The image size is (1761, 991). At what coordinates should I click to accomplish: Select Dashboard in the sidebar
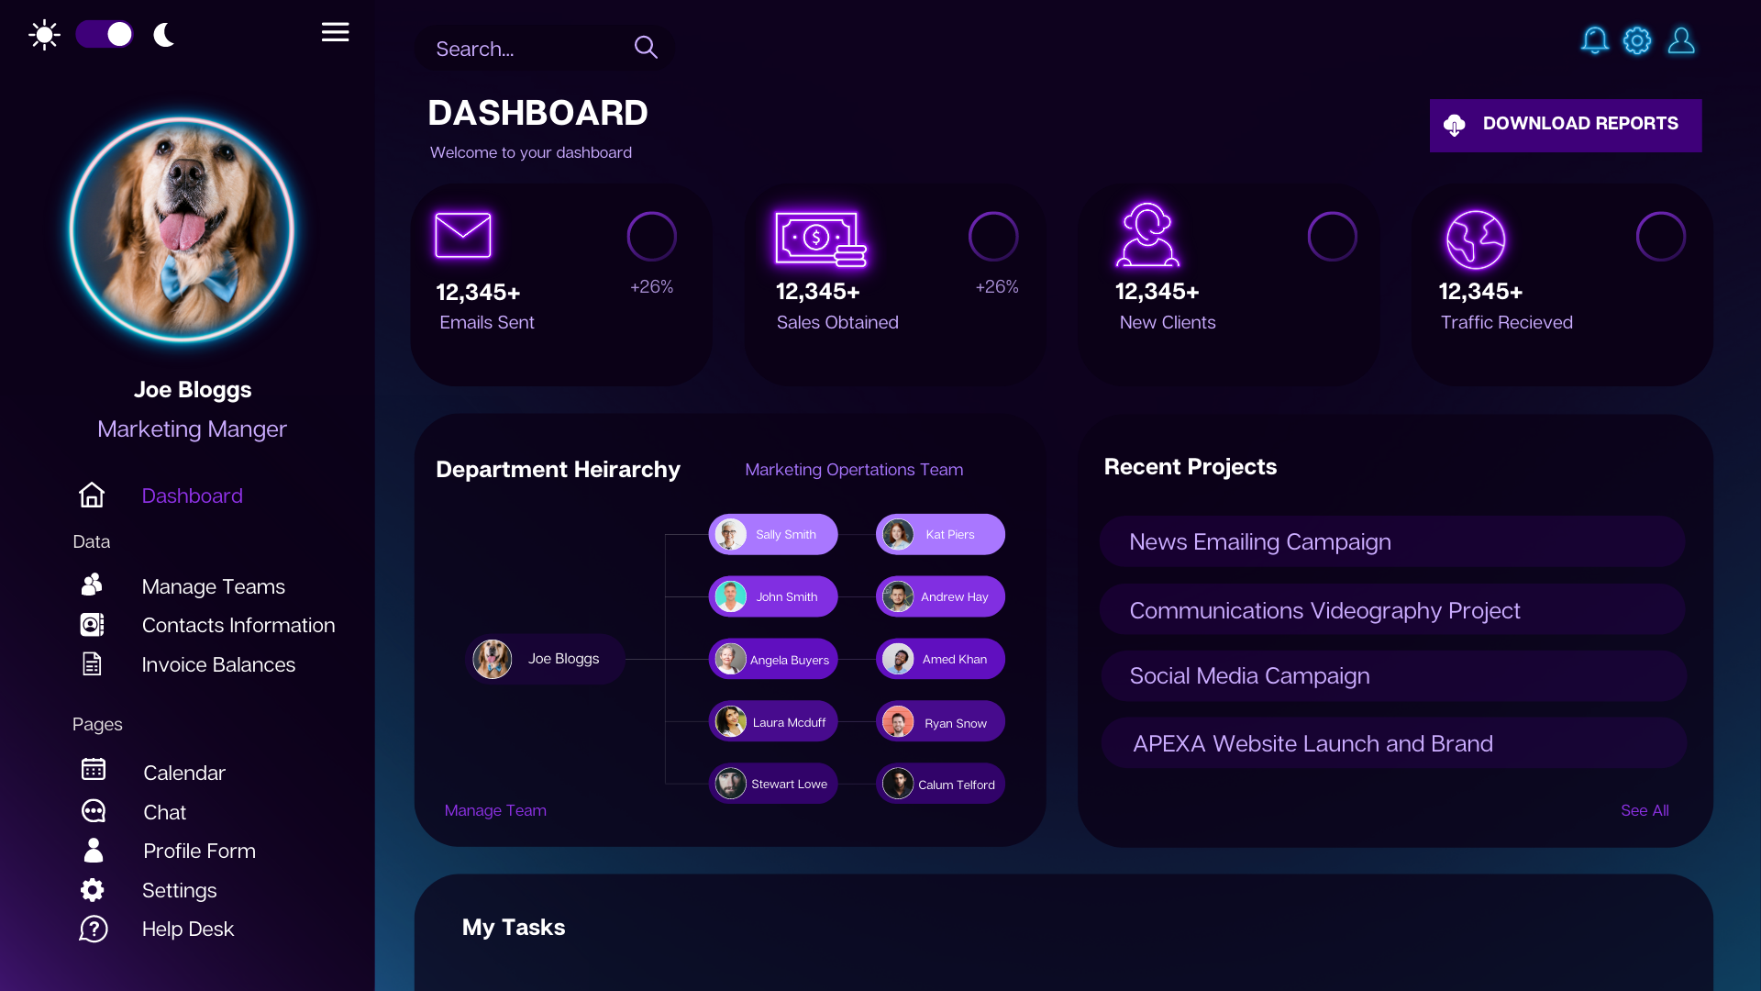(x=192, y=496)
